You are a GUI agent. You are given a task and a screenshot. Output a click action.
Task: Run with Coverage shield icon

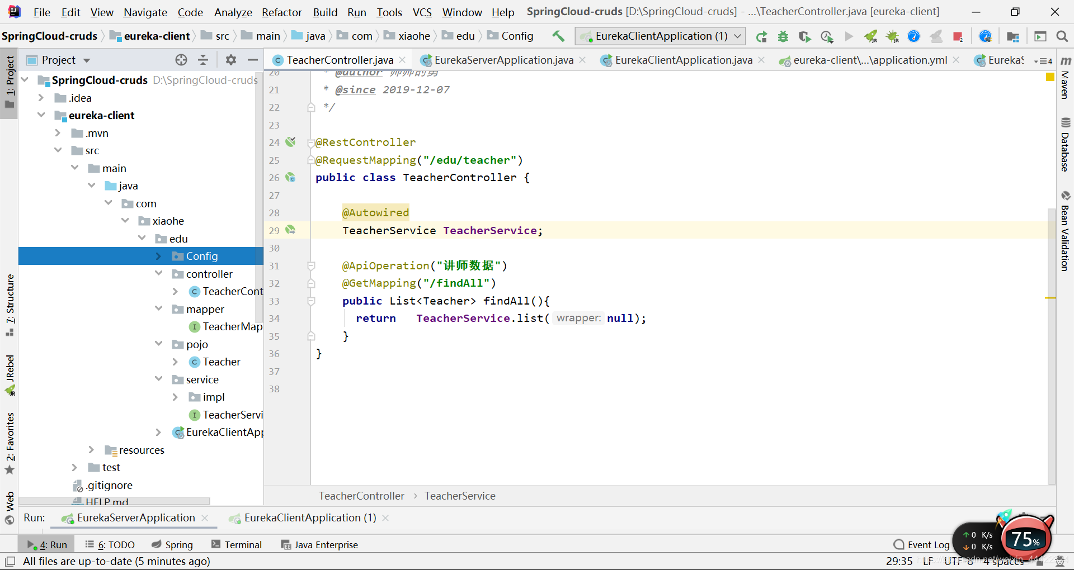(805, 36)
